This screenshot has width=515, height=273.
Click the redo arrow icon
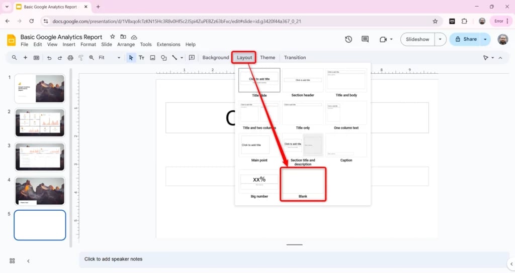coord(60,58)
